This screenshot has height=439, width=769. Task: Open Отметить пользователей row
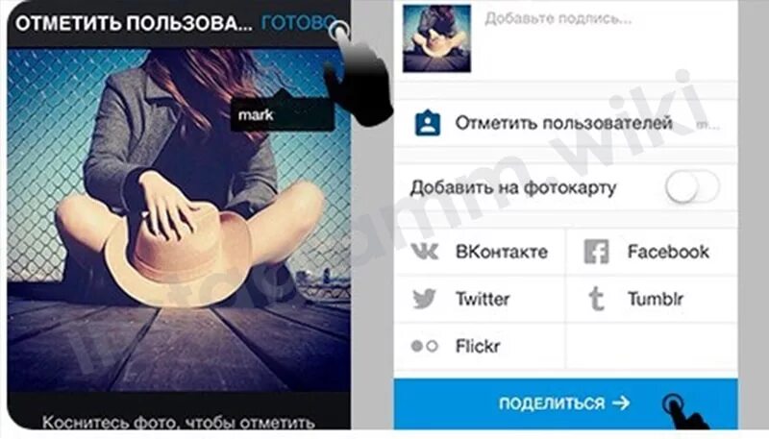(x=565, y=123)
